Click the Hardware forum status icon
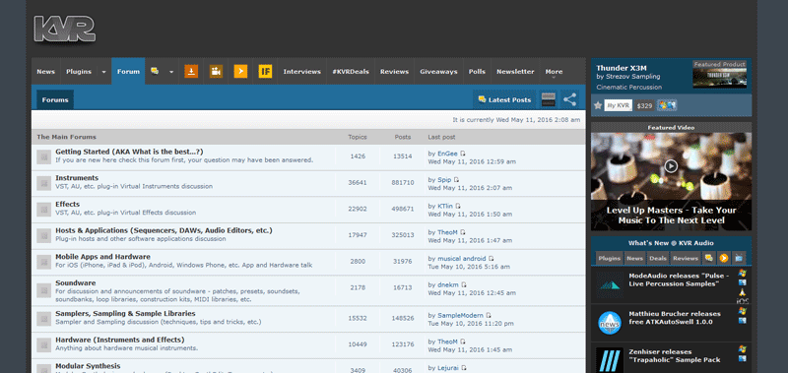The width and height of the screenshot is (788, 373). coord(43,345)
